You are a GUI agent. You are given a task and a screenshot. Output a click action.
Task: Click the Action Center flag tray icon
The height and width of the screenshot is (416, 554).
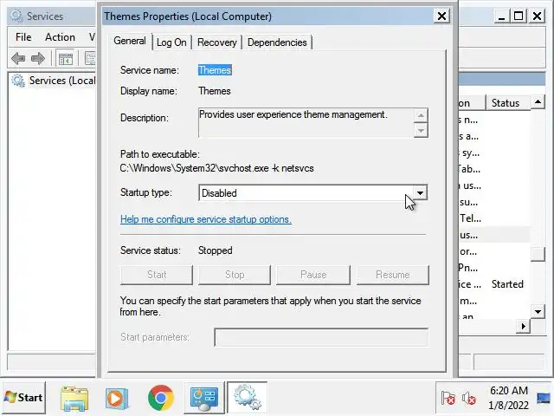click(x=448, y=399)
